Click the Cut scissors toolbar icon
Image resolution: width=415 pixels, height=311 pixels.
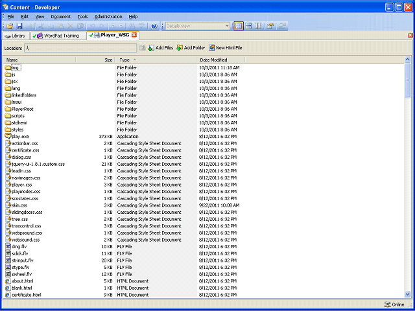[x=41, y=26]
